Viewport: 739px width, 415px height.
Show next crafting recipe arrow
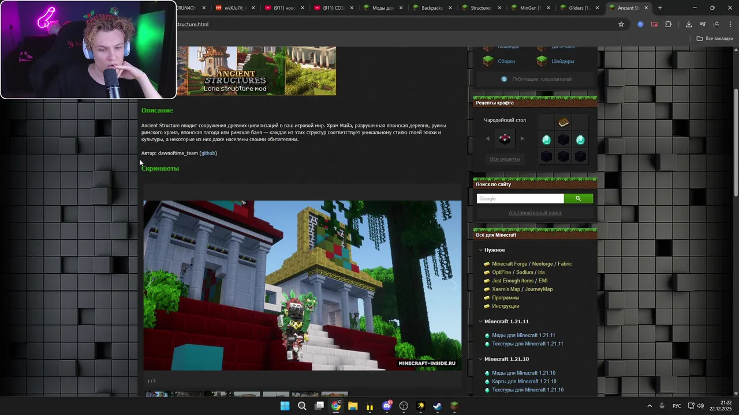click(522, 139)
